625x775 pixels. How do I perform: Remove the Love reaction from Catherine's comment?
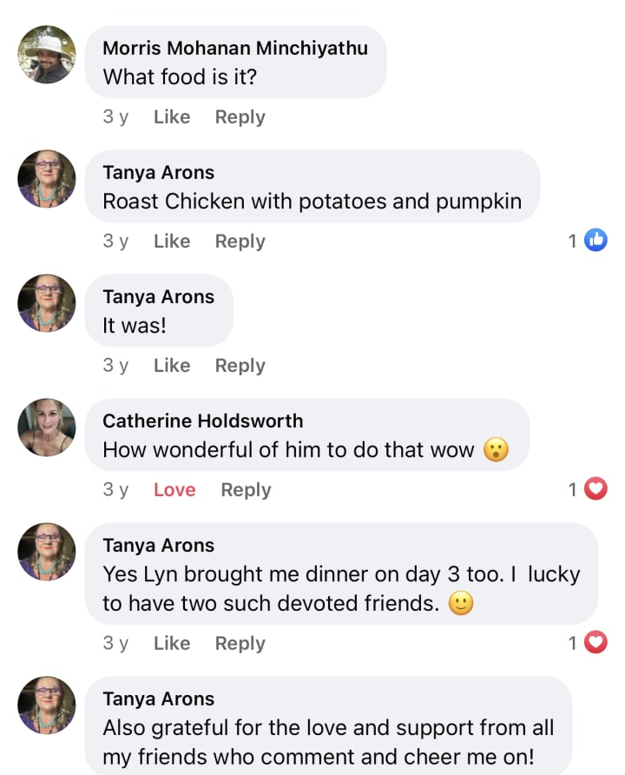point(174,490)
